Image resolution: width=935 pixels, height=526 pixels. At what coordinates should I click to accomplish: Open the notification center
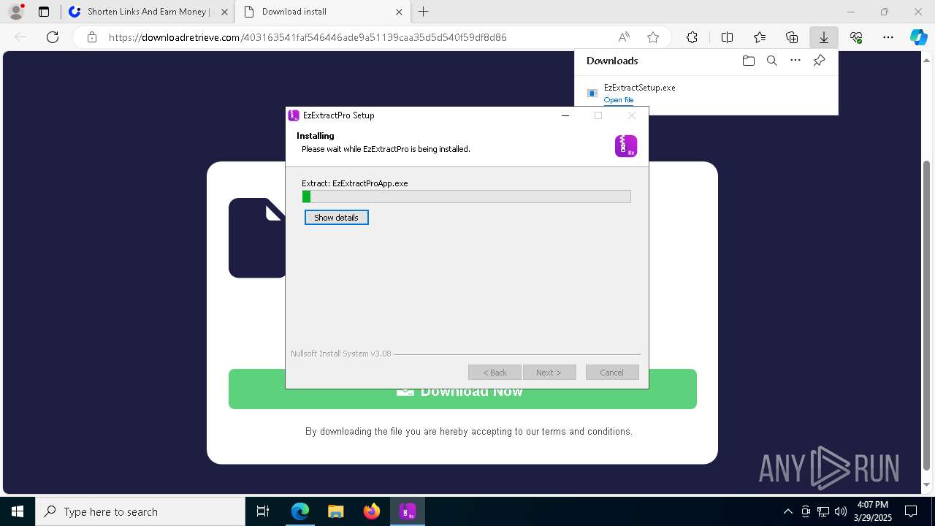[911, 511]
